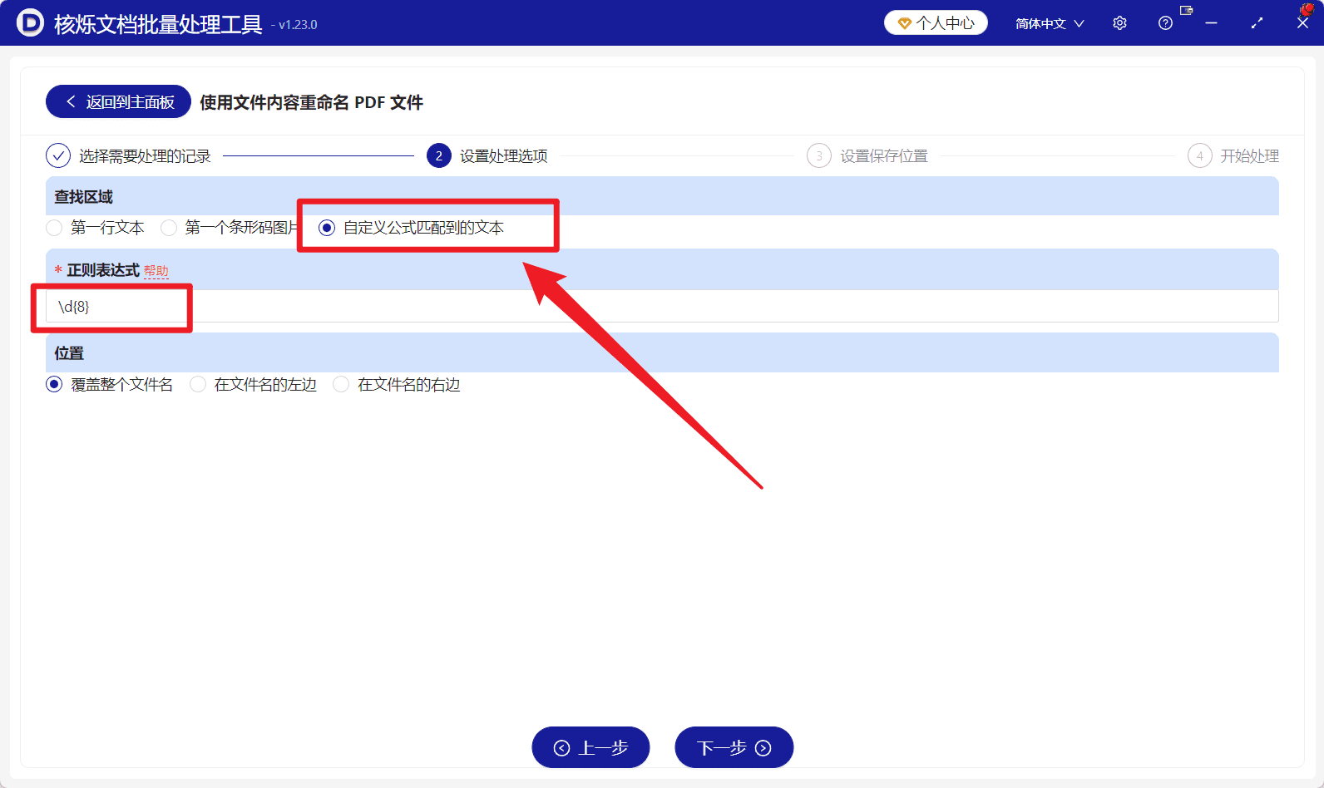Viewport: 1324px width, 788px height.
Task: Click the regular expression input field
Action: pyautogui.click(x=662, y=306)
